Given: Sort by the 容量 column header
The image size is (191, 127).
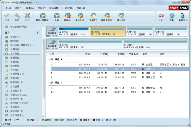Looking at the screenshot, I should point(81,54).
